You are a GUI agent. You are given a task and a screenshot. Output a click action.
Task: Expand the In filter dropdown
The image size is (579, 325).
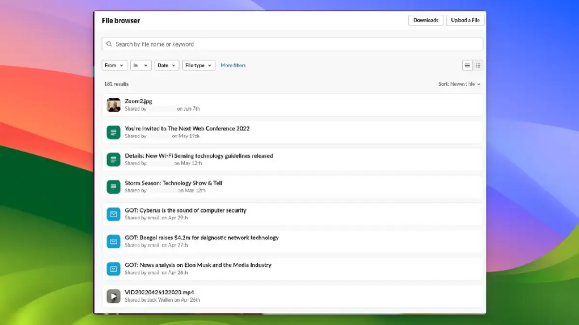tap(140, 65)
